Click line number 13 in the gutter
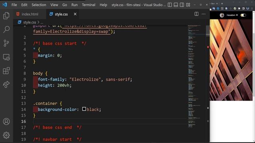The height and width of the screenshot is (143, 255). tap(24, 103)
